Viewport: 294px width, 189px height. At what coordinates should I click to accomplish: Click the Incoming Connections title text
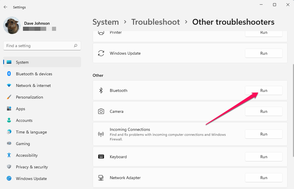[130, 129]
